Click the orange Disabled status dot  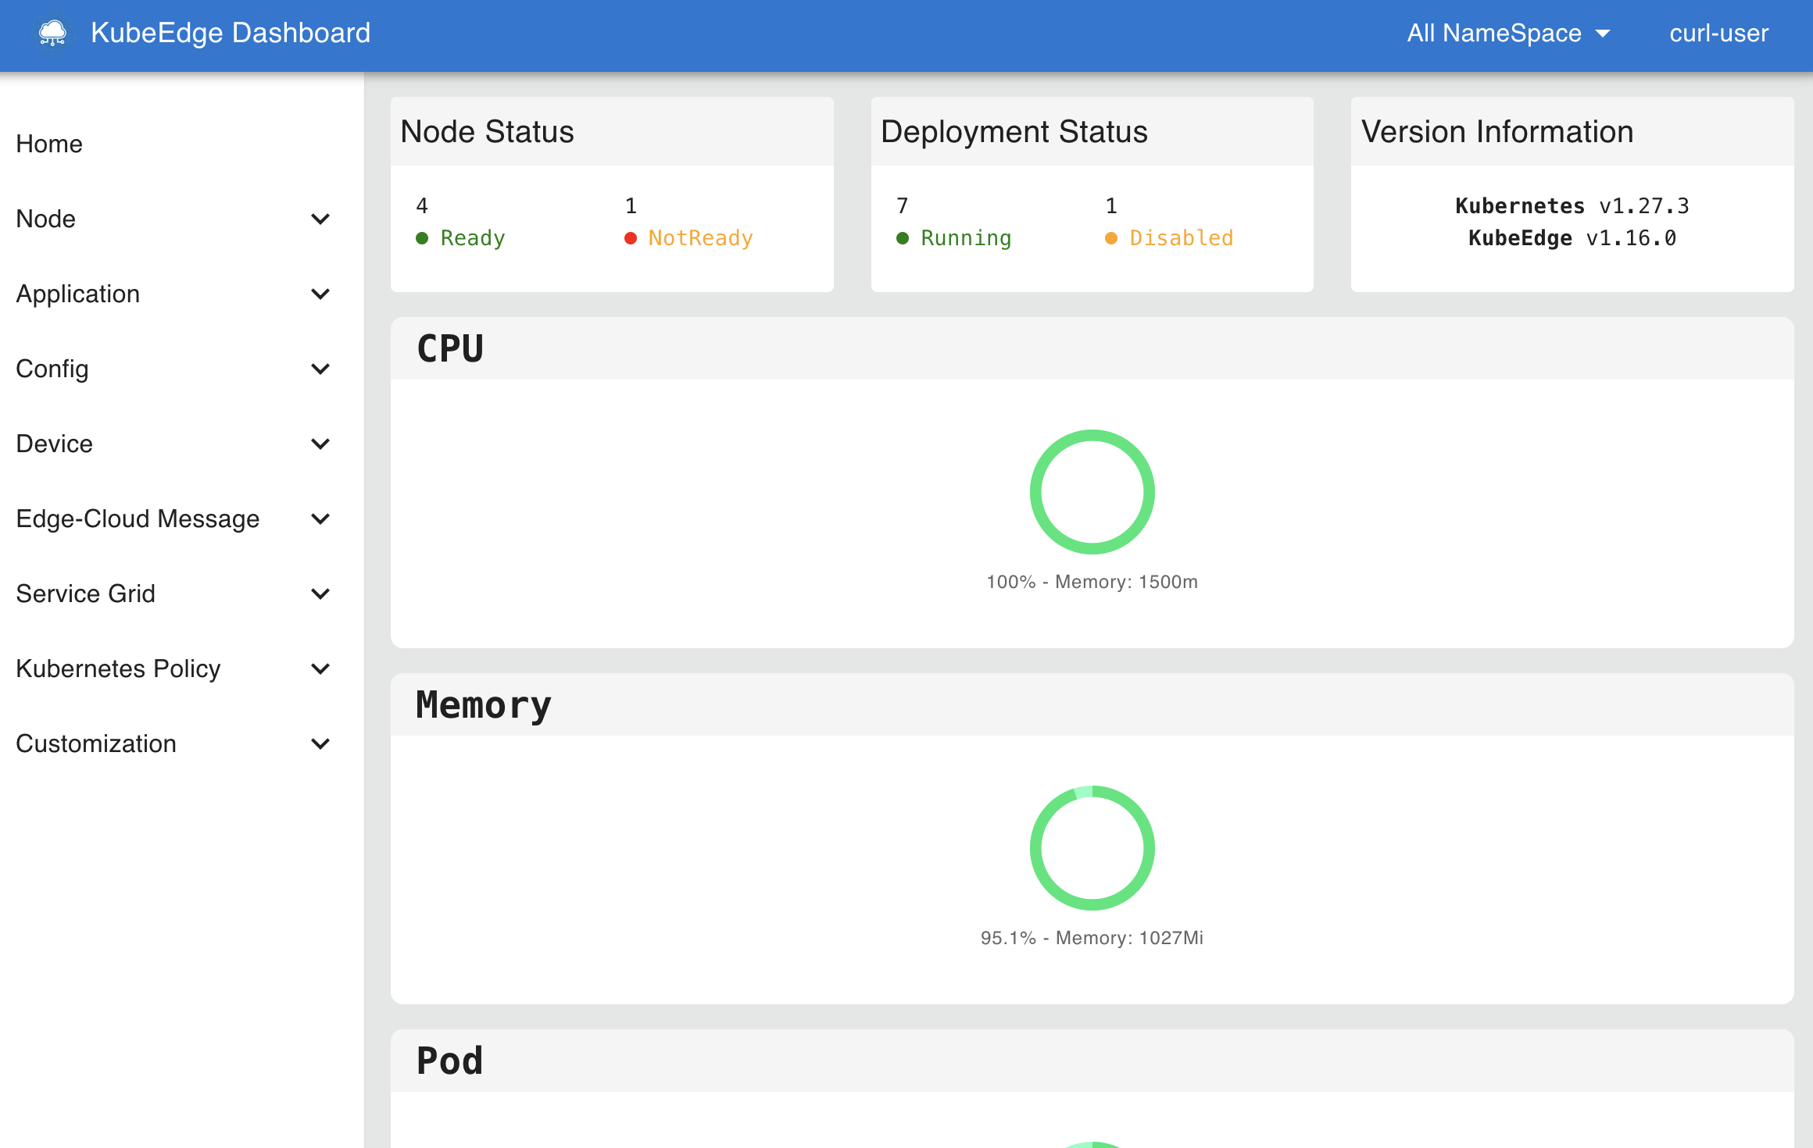tap(1111, 238)
